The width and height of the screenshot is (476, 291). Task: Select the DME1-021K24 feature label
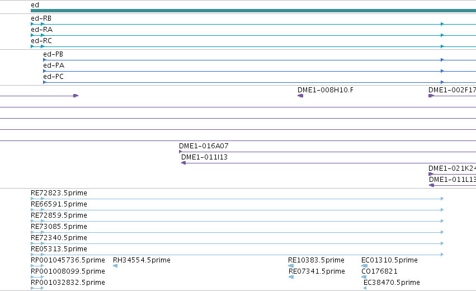(452, 168)
